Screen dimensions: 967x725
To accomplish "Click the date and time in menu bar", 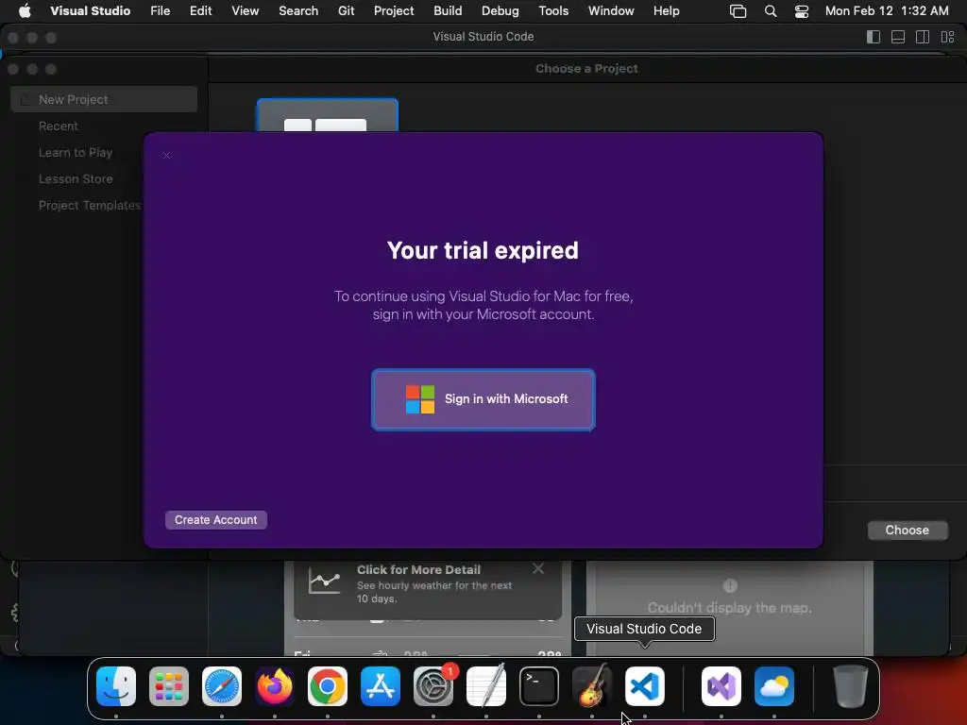I will pyautogui.click(x=886, y=11).
